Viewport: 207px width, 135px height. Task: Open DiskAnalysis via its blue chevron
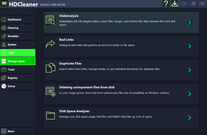click(x=190, y=22)
